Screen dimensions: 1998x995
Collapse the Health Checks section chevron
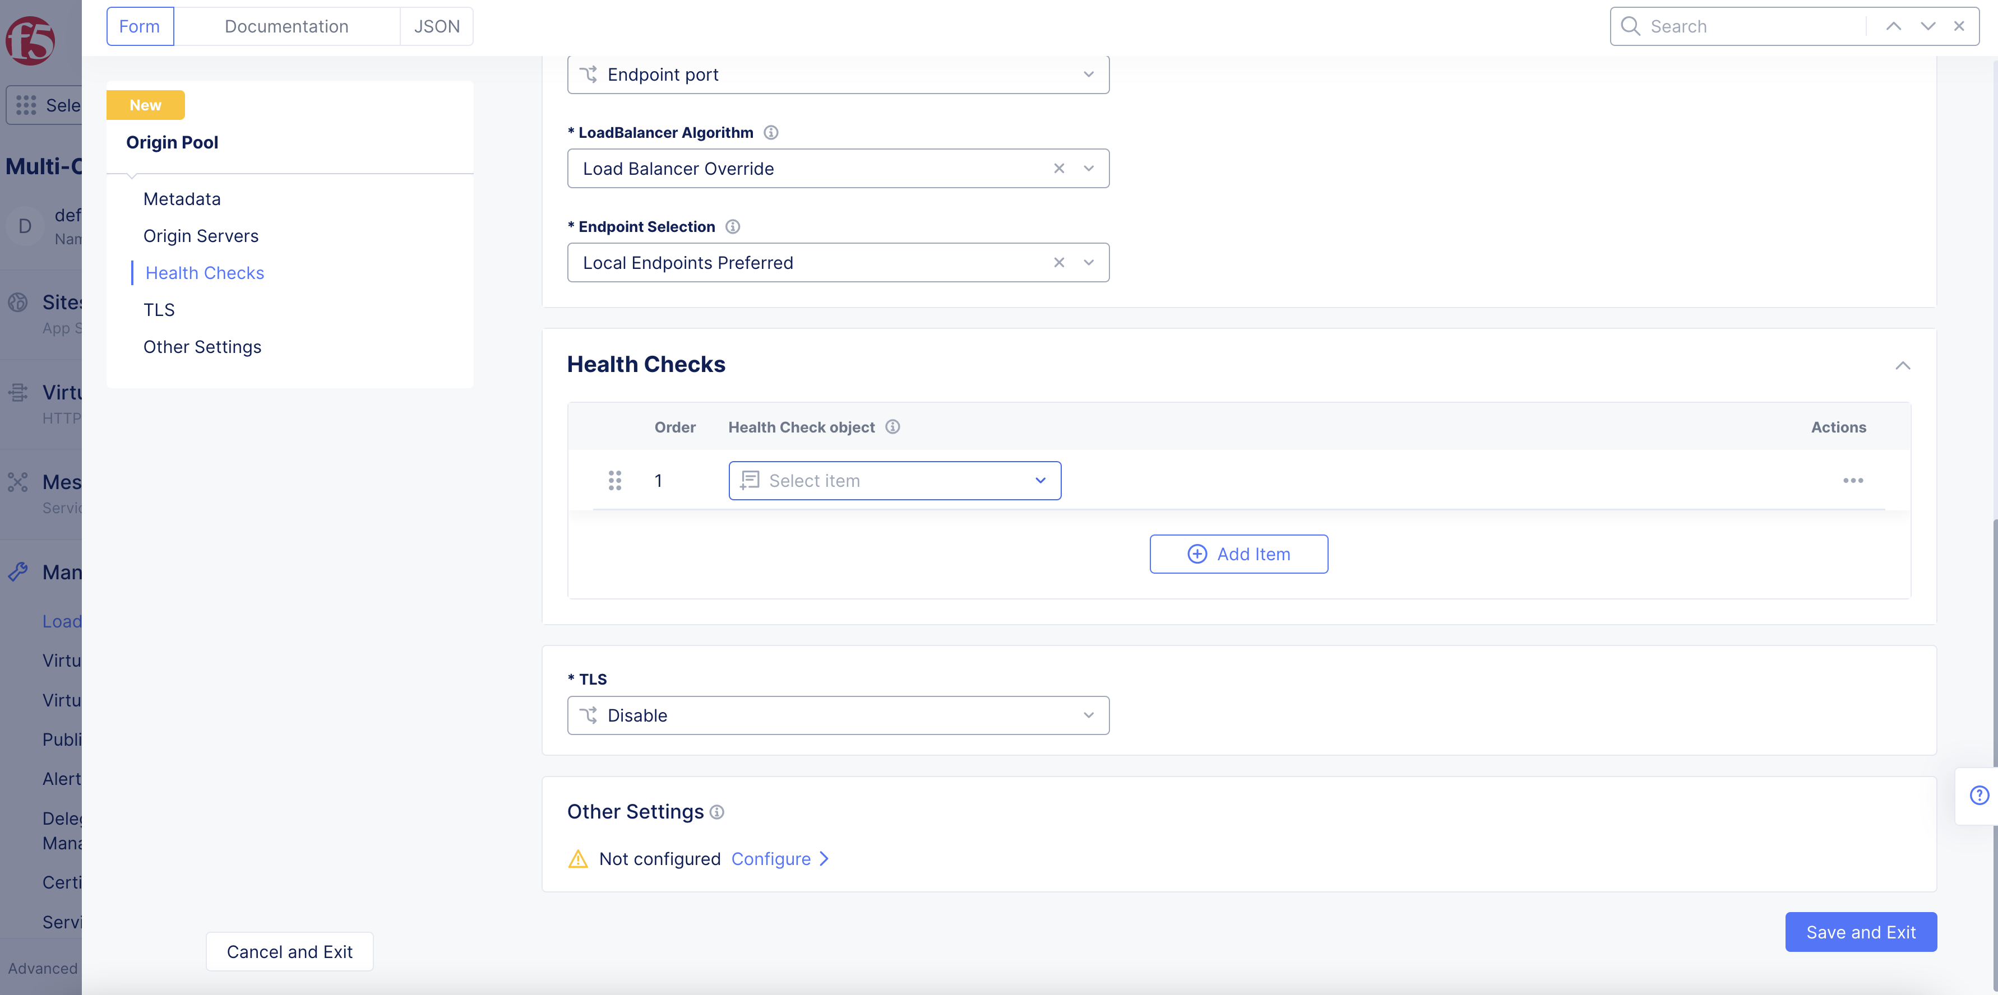(1903, 365)
